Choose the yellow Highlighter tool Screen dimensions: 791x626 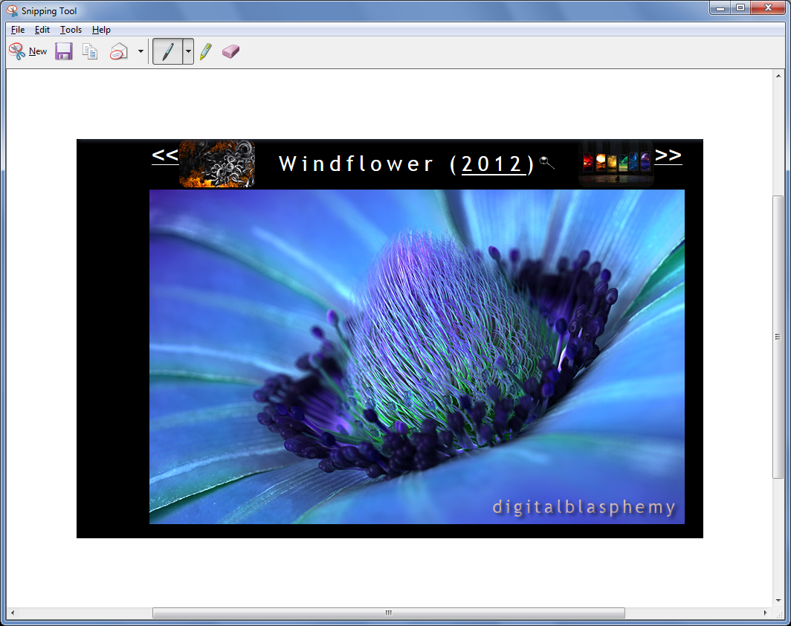click(206, 51)
